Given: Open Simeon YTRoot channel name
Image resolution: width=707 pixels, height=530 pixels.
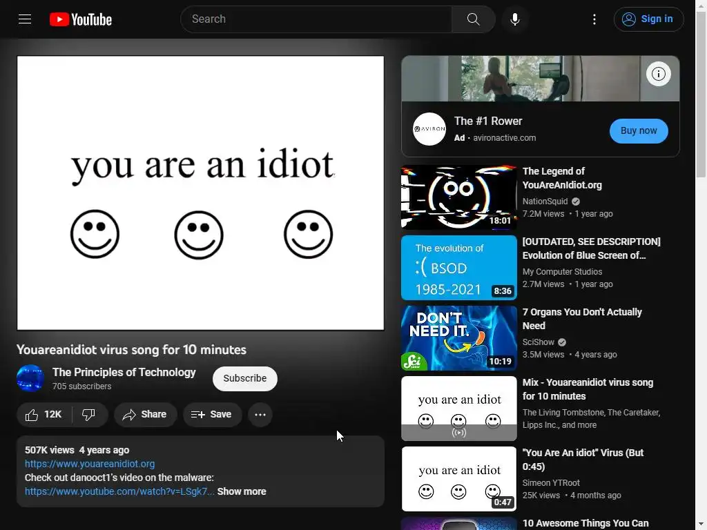Looking at the screenshot, I should point(551,482).
